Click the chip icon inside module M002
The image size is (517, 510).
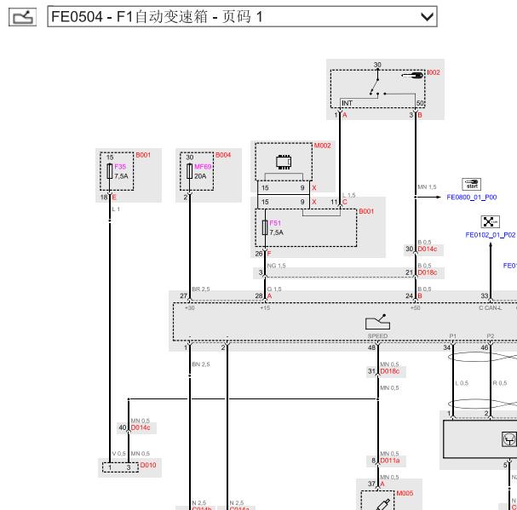coord(284,162)
